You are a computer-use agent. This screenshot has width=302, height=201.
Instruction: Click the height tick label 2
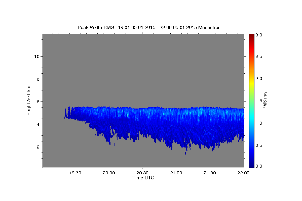click(38, 147)
